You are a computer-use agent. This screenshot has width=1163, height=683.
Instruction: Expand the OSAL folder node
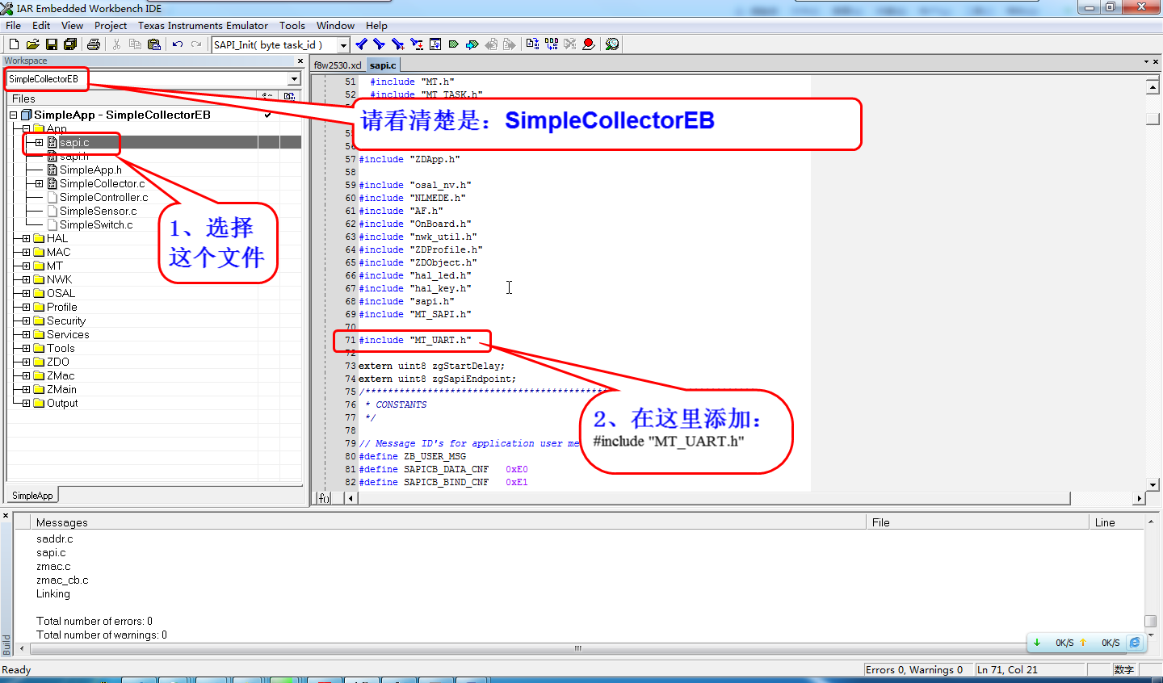pos(26,294)
